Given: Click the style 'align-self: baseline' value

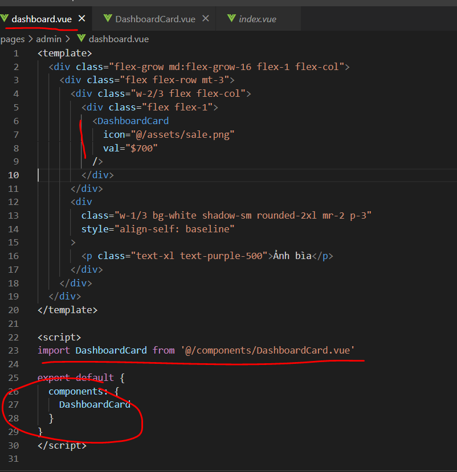Looking at the screenshot, I should (174, 229).
